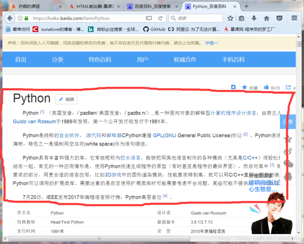
Task: Open Firefox hamburger menu
Action: (294, 18)
